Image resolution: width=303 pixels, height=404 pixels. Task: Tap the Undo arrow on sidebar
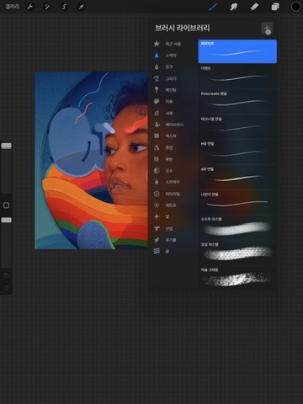[x=6, y=275]
